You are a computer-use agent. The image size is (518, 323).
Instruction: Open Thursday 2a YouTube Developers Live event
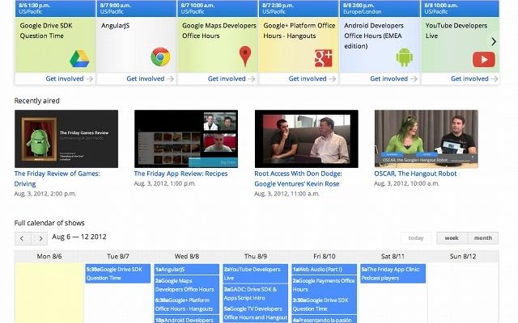[256, 274]
